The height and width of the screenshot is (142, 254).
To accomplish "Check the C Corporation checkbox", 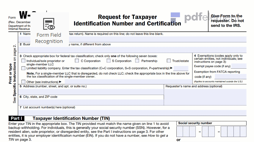I will click(77, 61).
